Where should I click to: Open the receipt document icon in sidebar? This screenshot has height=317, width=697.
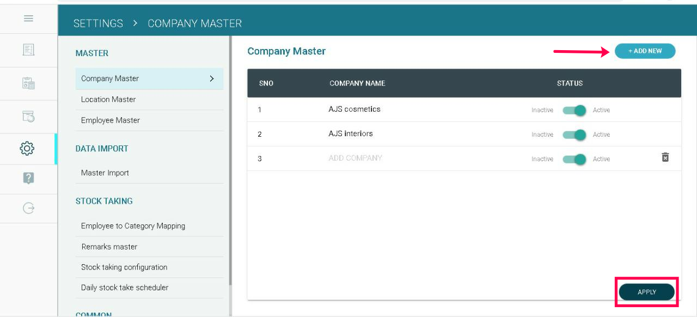point(28,50)
